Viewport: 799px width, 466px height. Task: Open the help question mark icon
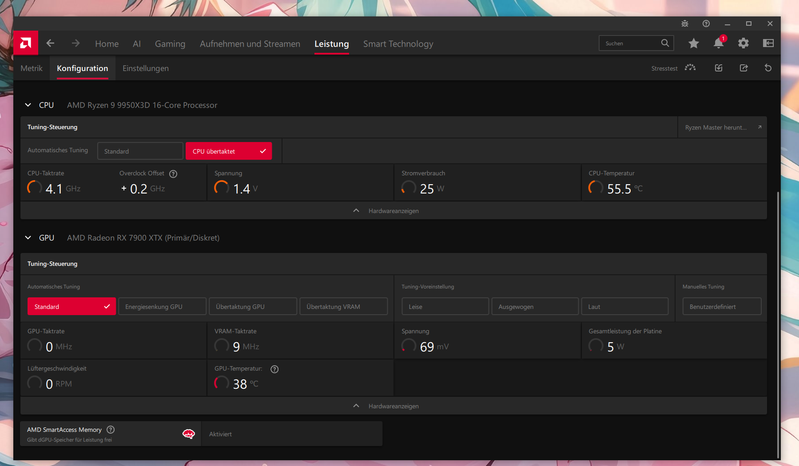[706, 24]
